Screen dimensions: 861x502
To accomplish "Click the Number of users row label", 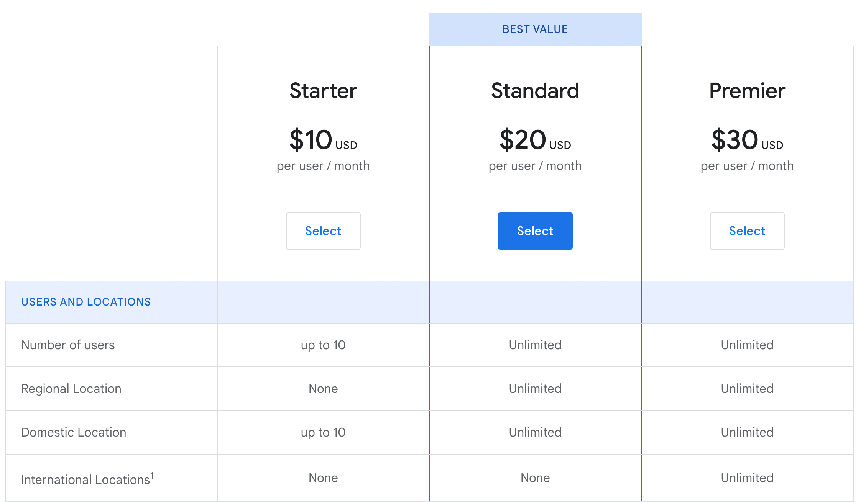I will point(68,345).
